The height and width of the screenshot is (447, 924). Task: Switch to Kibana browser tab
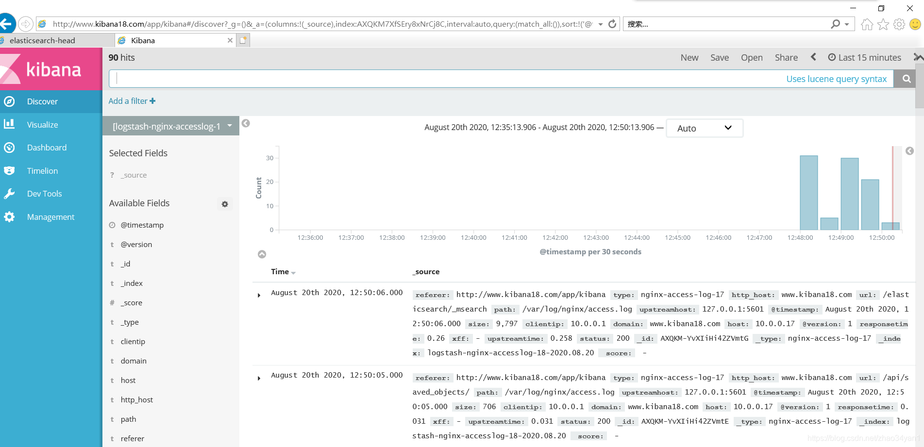point(175,40)
